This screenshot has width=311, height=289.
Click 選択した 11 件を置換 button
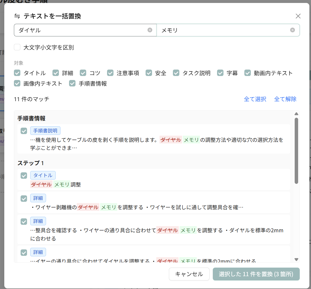point(256,274)
